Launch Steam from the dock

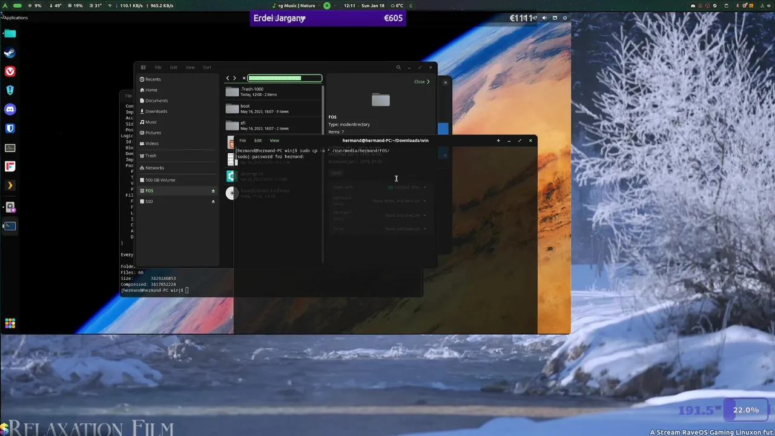click(x=10, y=53)
